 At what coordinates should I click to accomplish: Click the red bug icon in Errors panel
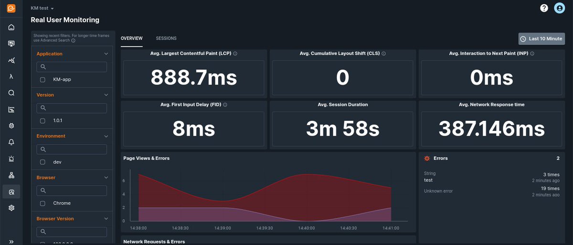click(x=427, y=158)
